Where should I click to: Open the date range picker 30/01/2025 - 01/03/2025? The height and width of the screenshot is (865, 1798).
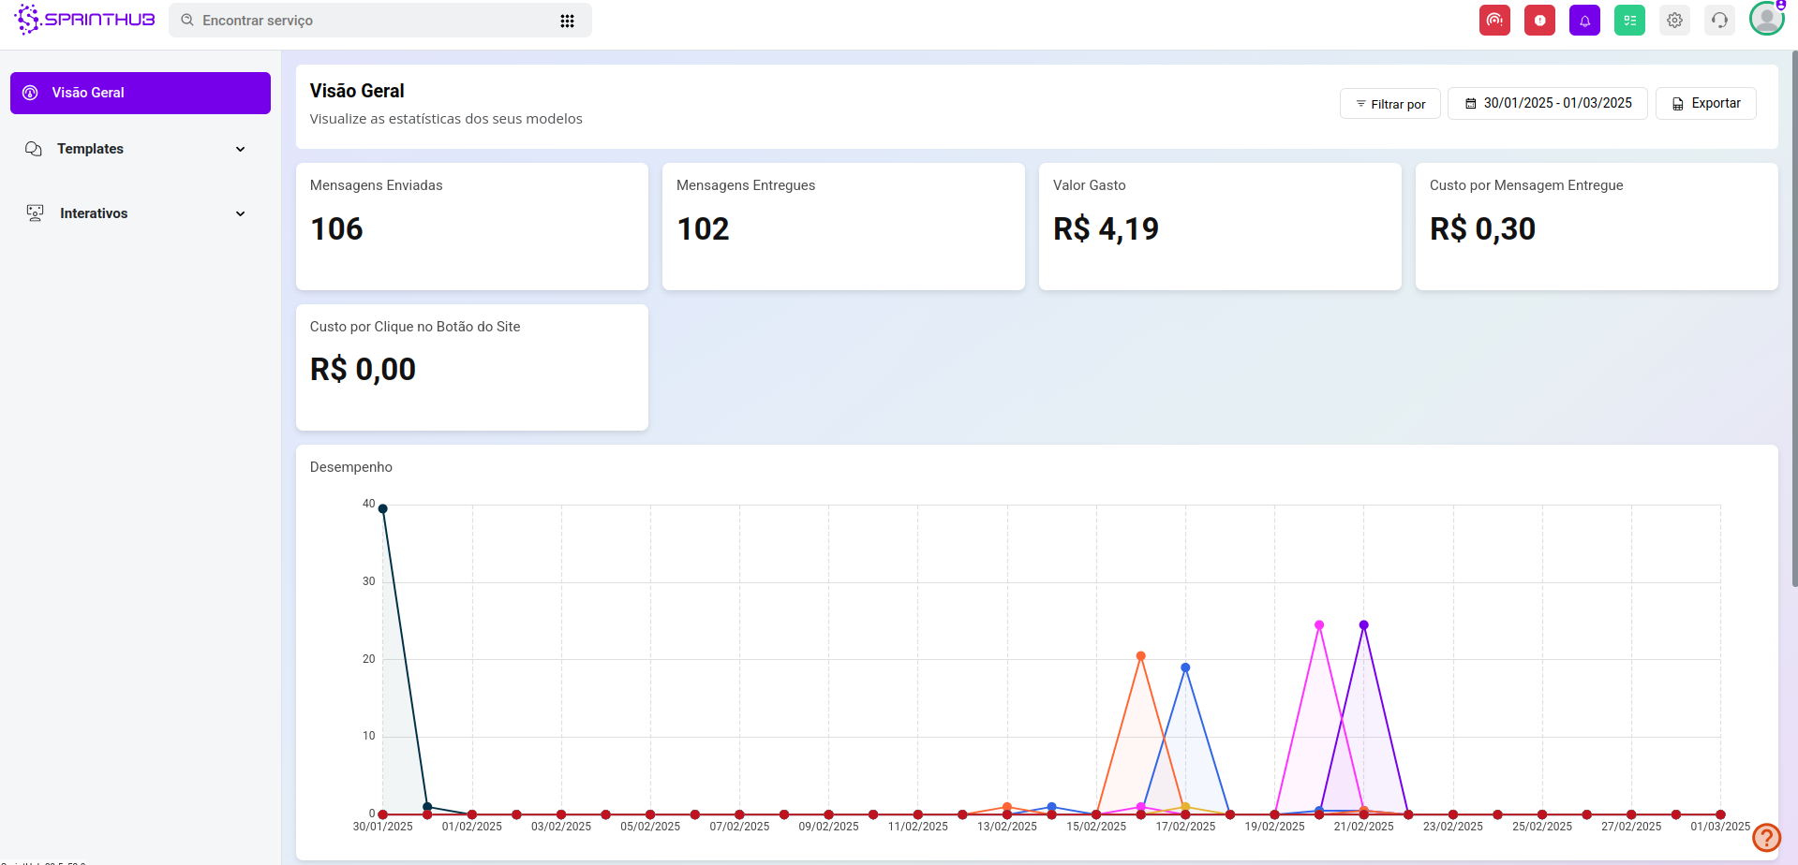1547,103
